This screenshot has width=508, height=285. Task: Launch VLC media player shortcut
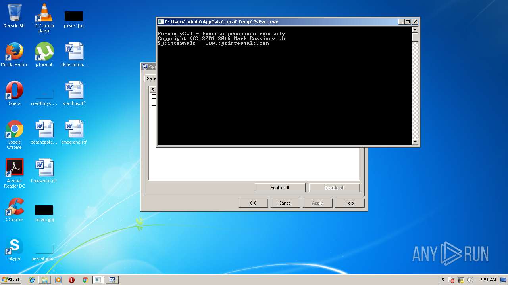44,18
